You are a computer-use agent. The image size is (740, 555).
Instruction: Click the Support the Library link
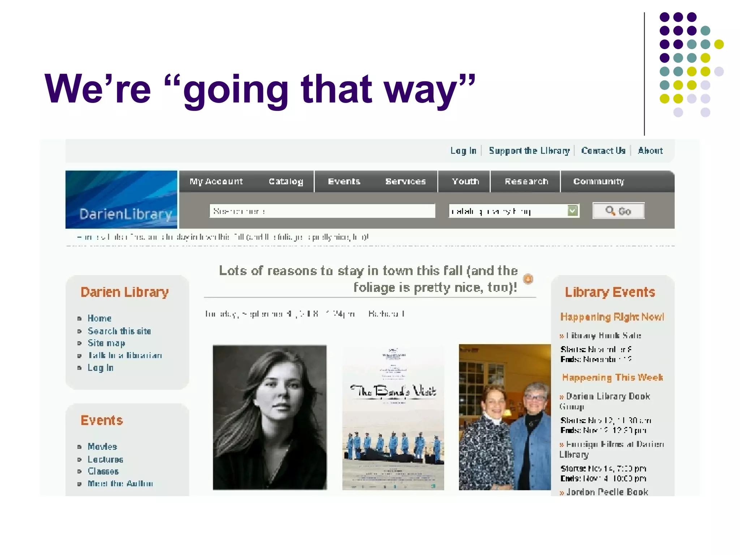point(529,151)
